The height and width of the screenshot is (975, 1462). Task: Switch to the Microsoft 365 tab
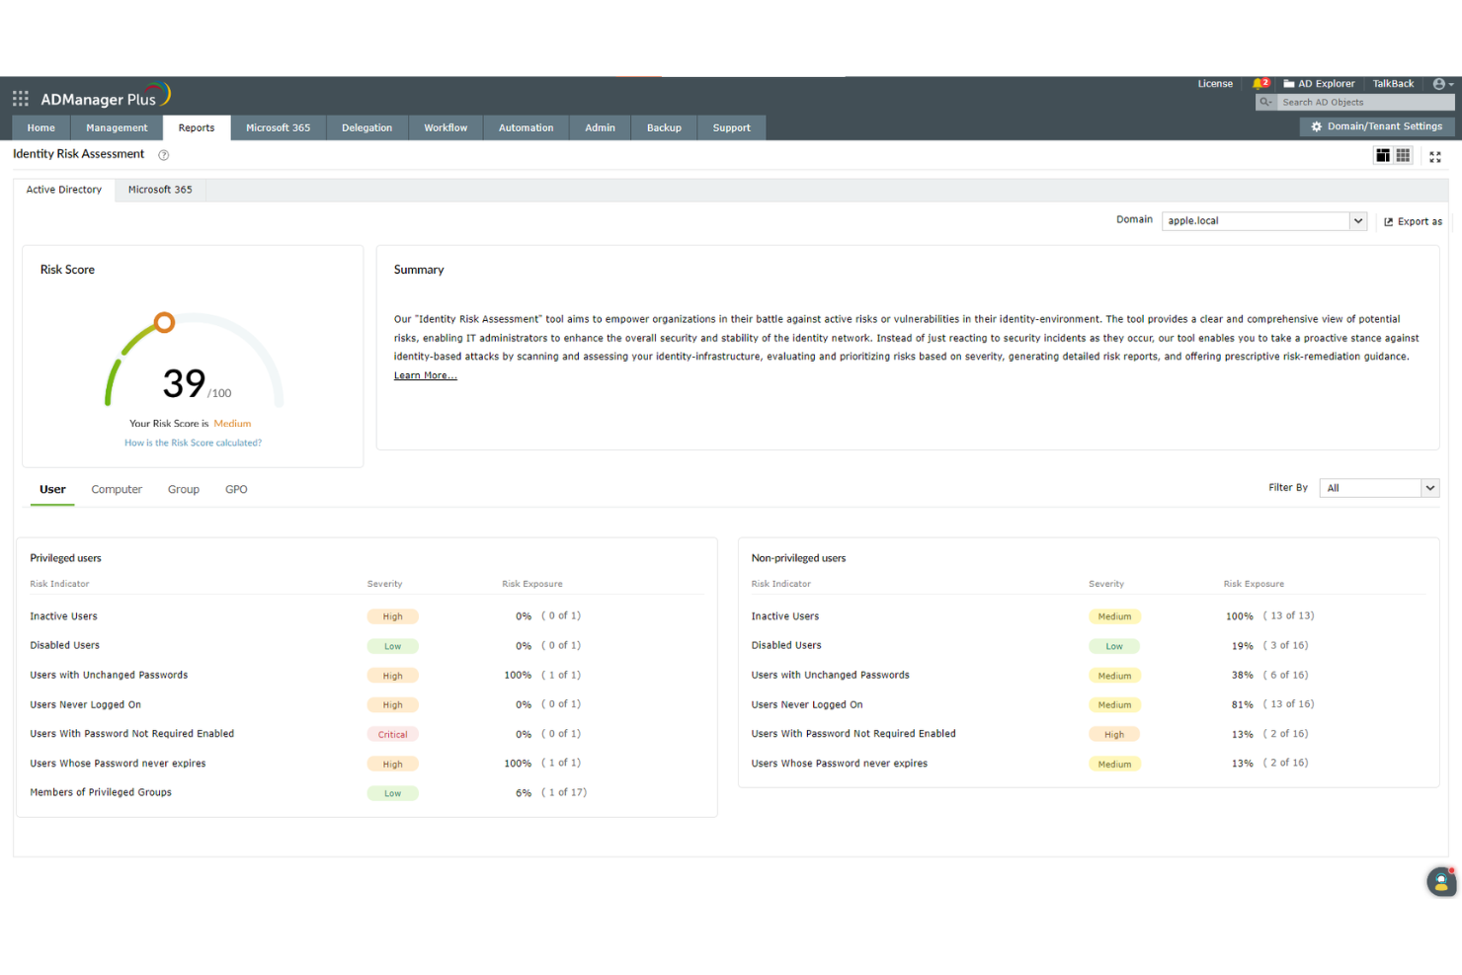click(x=159, y=189)
